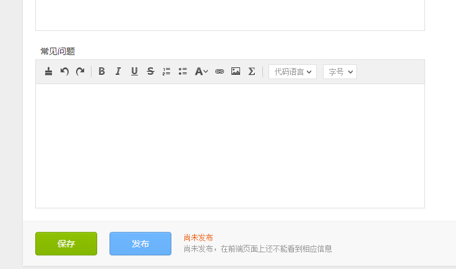Toggle italic formatting
Image resolution: width=456 pixels, height=269 pixels.
118,71
